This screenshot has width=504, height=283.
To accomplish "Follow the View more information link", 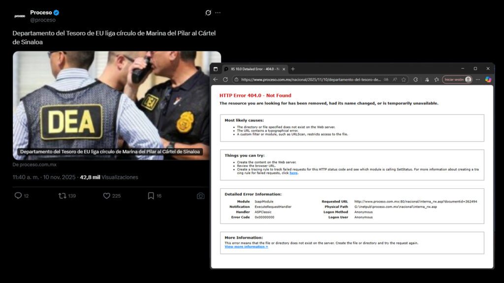I will click(x=246, y=247).
